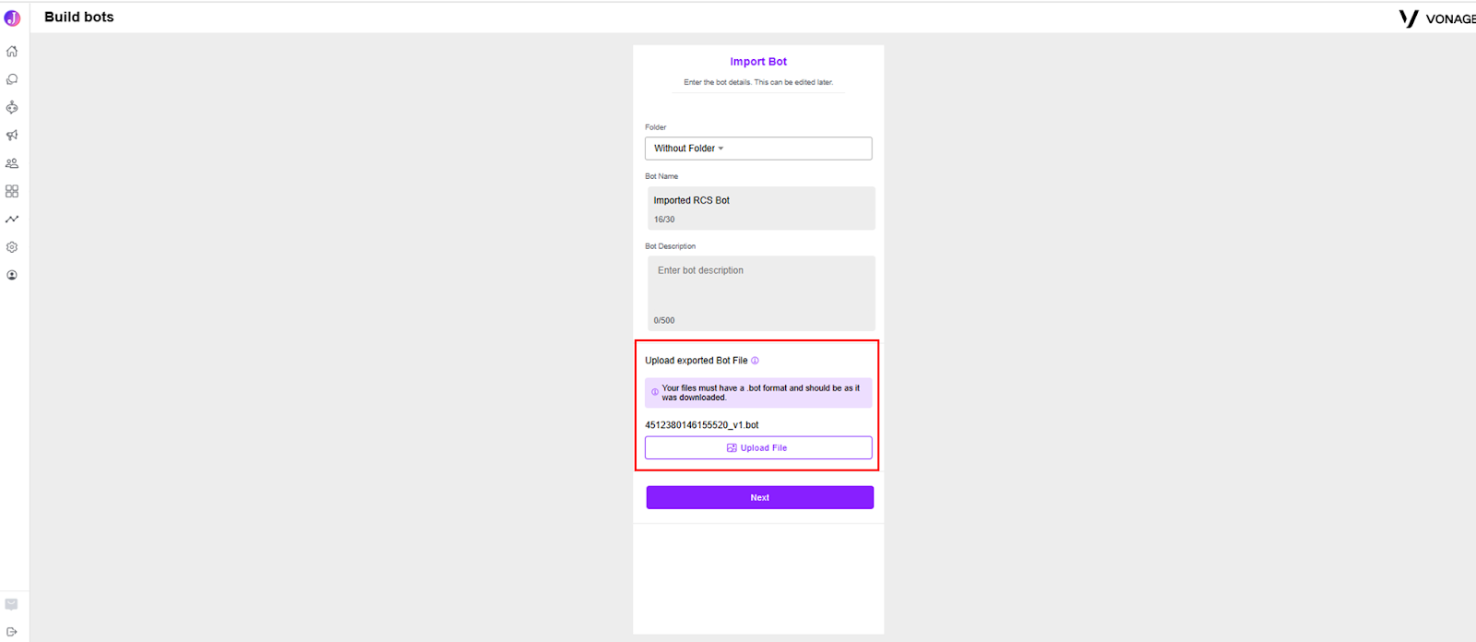The height and width of the screenshot is (642, 1476).
Task: Click the Bot Name input field
Action: [x=761, y=208]
